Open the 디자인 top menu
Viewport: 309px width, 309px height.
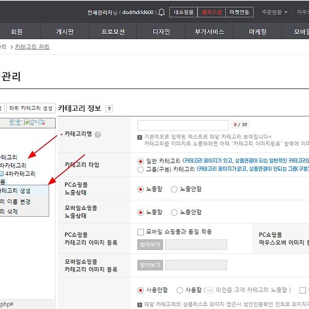(161, 31)
